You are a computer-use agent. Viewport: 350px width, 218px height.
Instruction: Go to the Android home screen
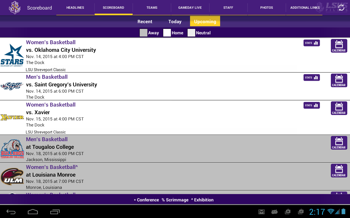[33, 212]
